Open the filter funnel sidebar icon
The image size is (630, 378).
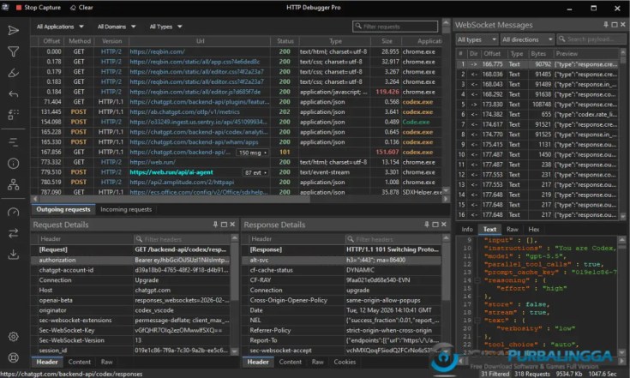(x=13, y=51)
